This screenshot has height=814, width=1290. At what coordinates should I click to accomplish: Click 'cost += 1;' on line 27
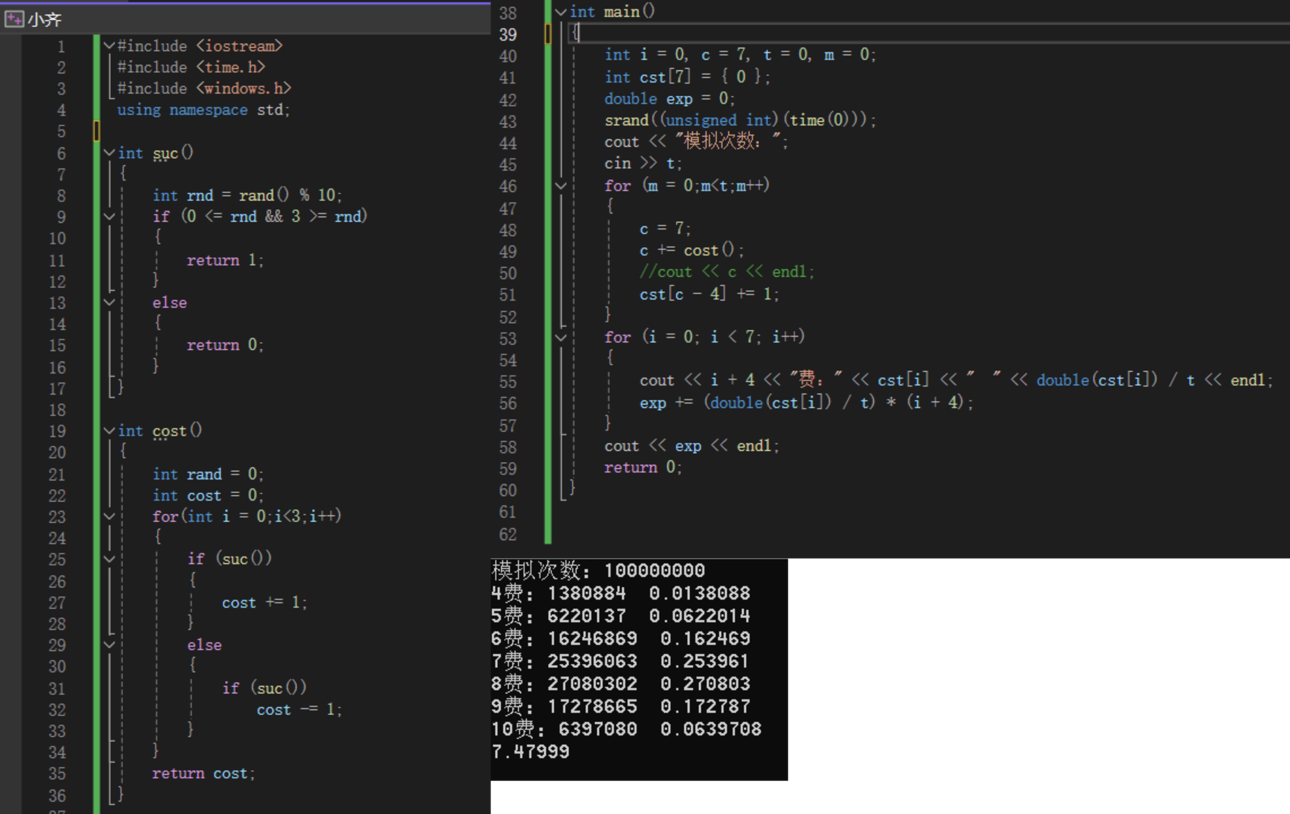point(265,603)
